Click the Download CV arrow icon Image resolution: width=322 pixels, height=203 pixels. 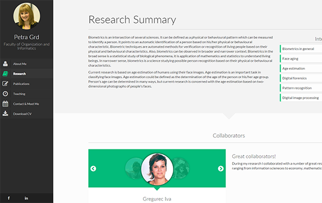click(5, 113)
